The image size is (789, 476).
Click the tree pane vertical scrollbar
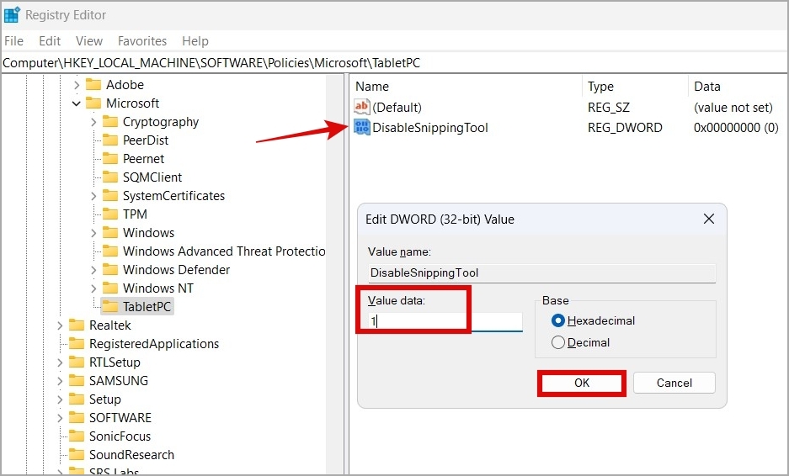(334, 274)
